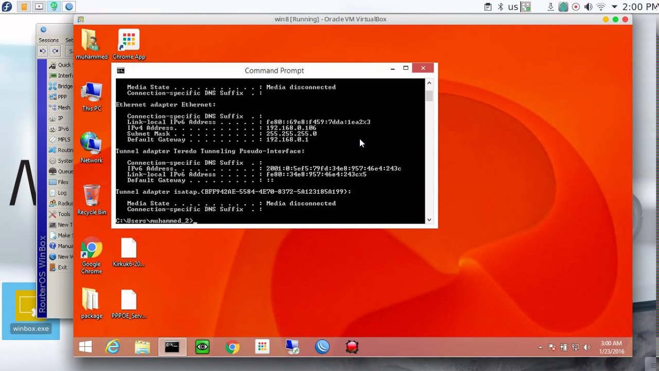The width and height of the screenshot is (659, 371).
Task: Open the Sessions menu in WinBox
Action: pos(49,40)
